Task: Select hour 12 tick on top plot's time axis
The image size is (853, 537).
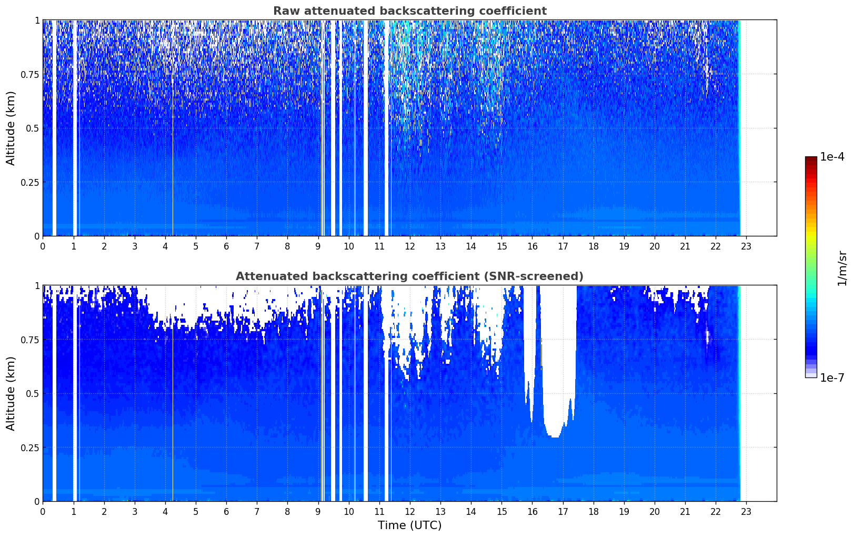Action: point(410,246)
